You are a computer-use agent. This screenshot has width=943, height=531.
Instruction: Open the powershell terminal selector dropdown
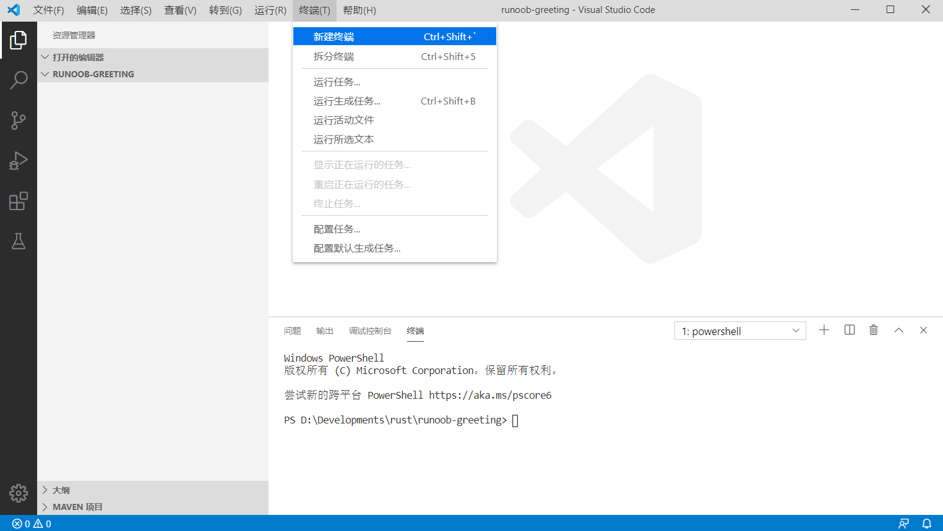740,331
